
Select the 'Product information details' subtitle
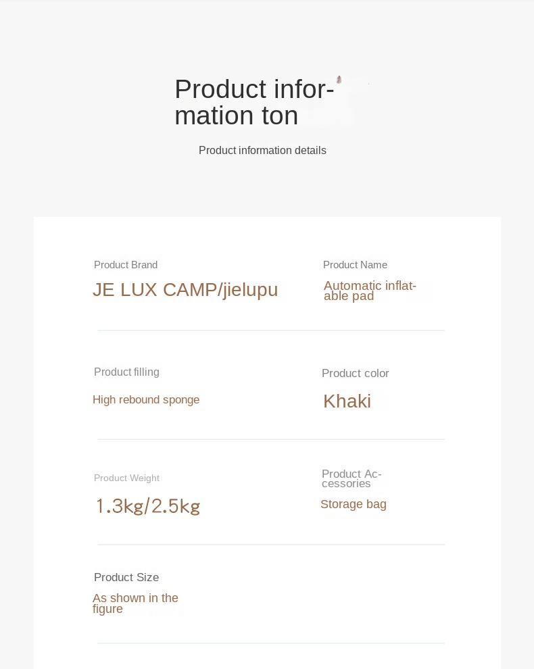pyautogui.click(x=262, y=150)
